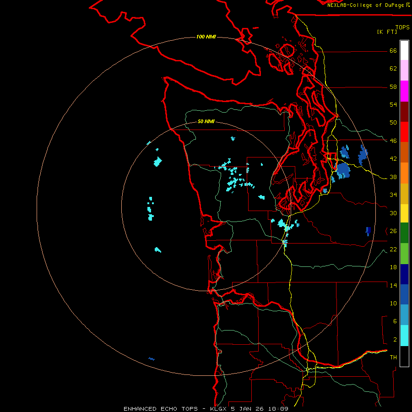Screen dimensions: 412x412
Task: Click the 'ENHANCED ECHO TOPS' caption text
Action: coord(161,409)
